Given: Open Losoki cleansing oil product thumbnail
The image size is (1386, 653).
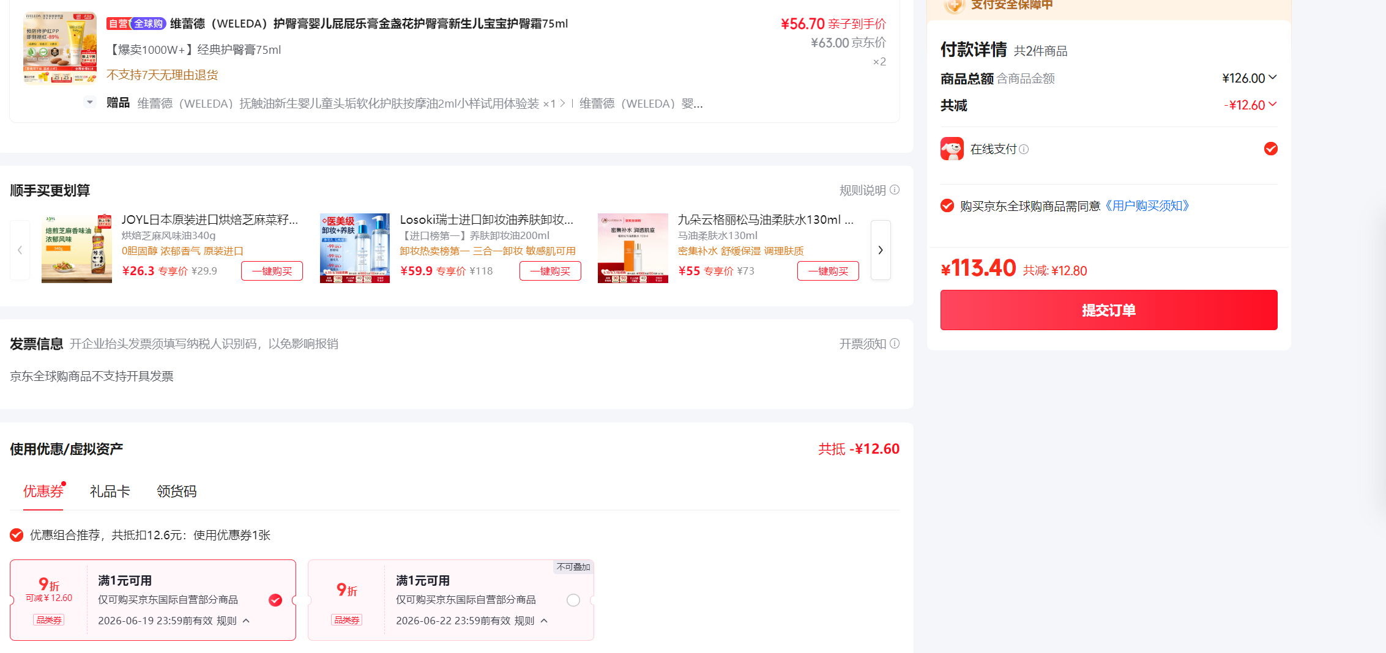Looking at the screenshot, I should pos(355,248).
